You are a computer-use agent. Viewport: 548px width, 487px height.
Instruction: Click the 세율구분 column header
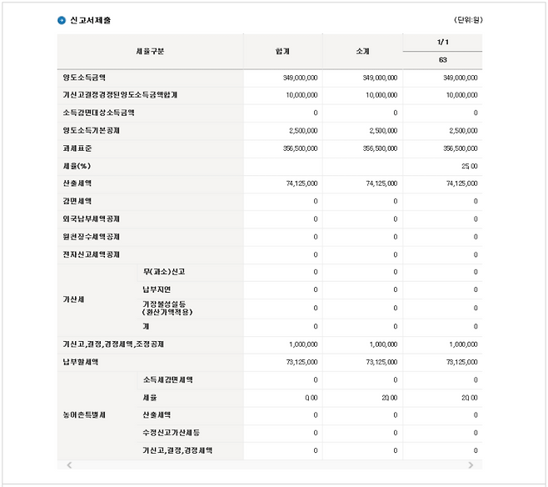(150, 52)
